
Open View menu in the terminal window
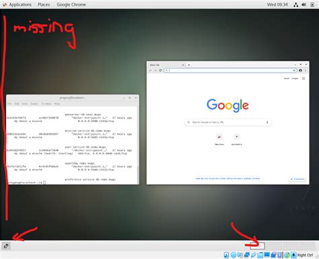pos(25,103)
